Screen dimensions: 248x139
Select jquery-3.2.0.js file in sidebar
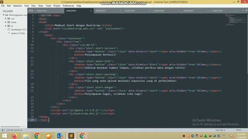pyautogui.click(x=18, y=33)
